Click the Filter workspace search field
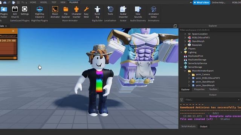 [210, 30]
